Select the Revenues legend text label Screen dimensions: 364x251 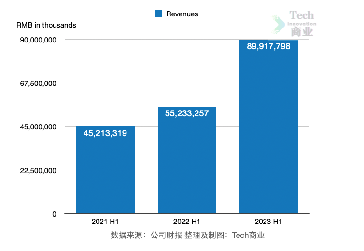tap(182, 14)
